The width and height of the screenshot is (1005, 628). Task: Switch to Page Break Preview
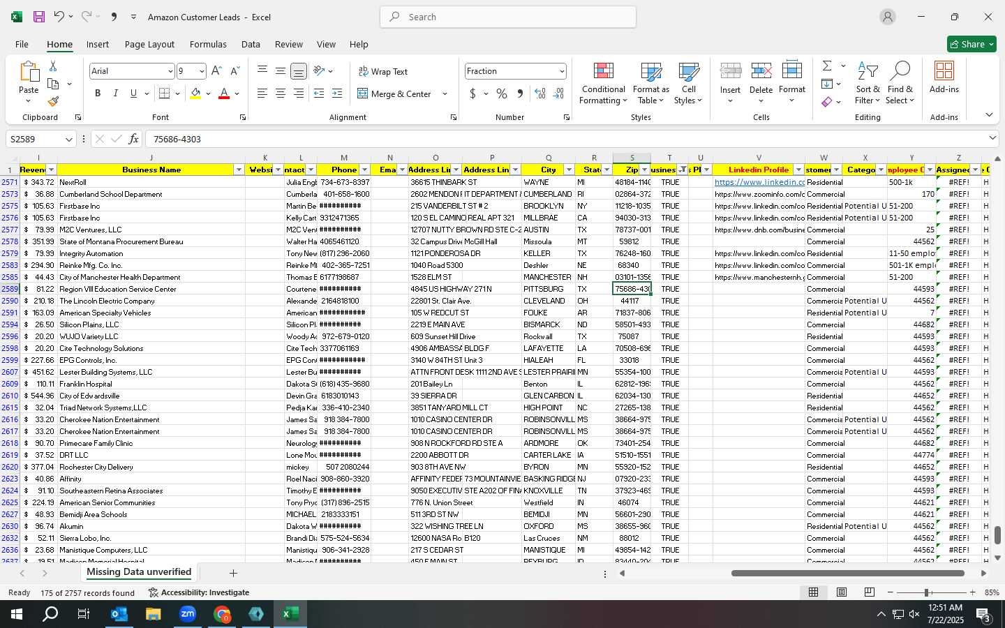[870, 592]
